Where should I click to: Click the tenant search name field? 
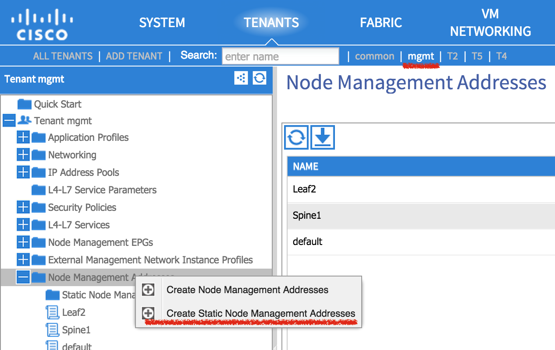(281, 56)
